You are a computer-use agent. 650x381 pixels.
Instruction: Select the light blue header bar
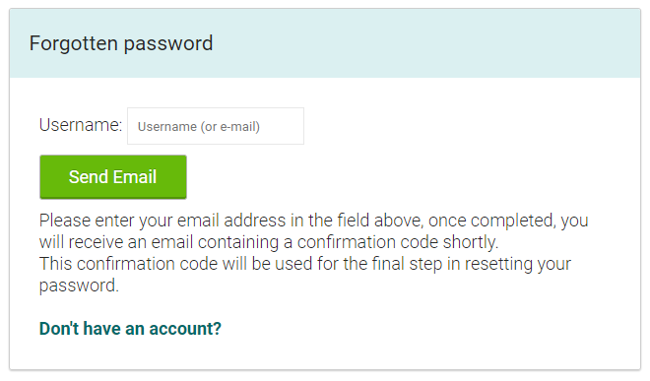[x=325, y=43]
